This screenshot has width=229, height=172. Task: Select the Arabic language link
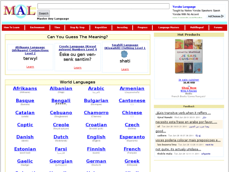pos(96,88)
